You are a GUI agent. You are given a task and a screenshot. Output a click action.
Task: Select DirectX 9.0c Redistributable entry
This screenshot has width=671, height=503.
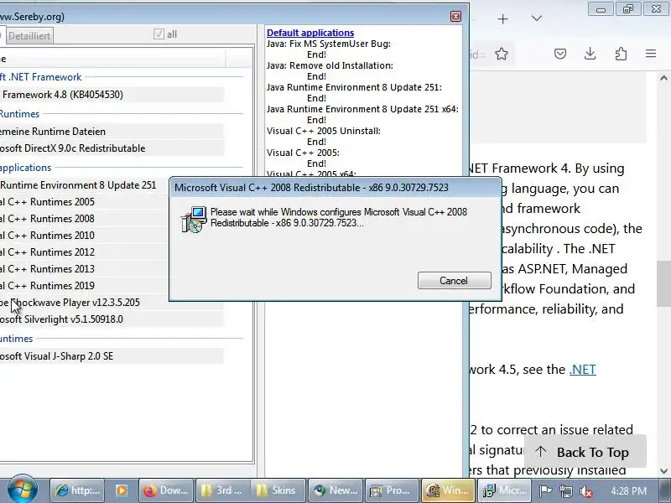pos(112,148)
